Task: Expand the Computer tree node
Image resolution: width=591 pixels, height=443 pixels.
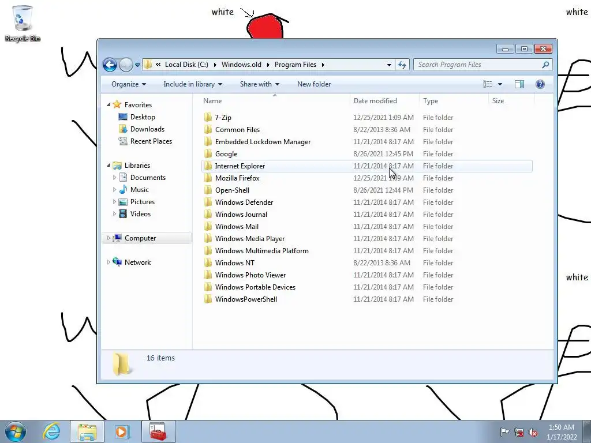Action: point(109,238)
